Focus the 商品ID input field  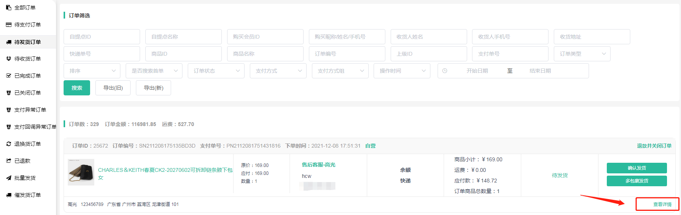coord(184,54)
